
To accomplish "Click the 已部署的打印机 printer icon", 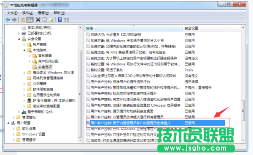I will click(x=24, y=34).
